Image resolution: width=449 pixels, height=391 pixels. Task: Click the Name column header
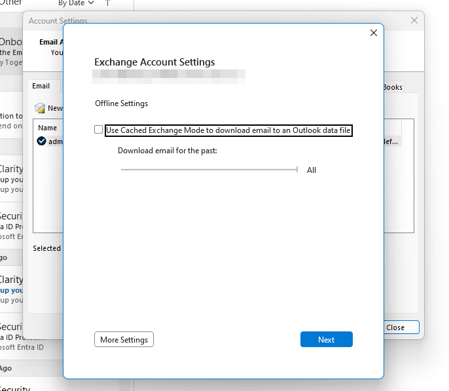click(48, 128)
